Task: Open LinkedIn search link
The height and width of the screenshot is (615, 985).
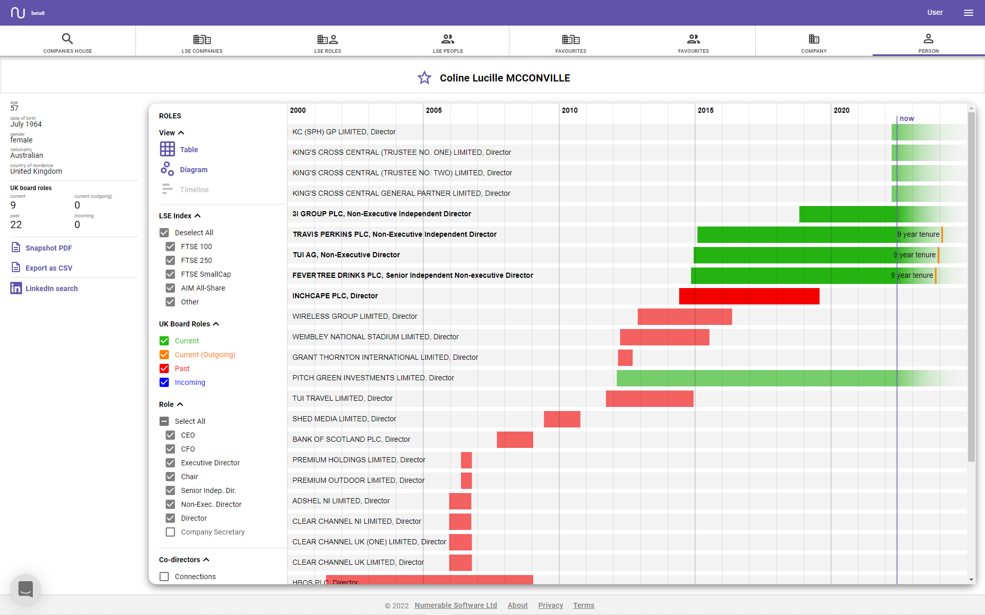Action: [52, 289]
